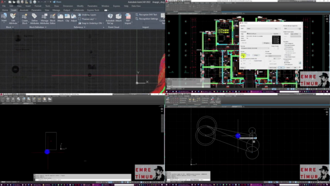Toggle Plot upside-down checkbox
330x186 pixels.
click(x=285, y=65)
